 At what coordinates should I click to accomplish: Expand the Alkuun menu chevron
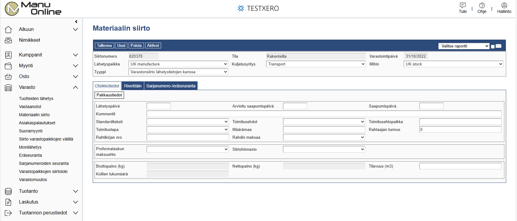coord(76,29)
